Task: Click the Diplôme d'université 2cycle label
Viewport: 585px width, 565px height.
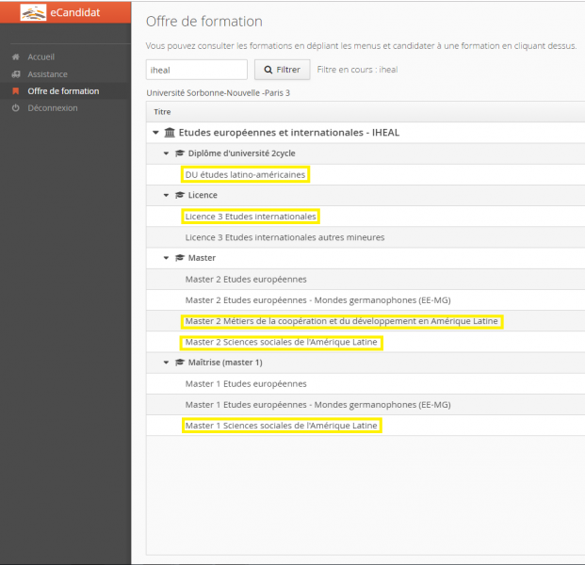Action: (241, 153)
